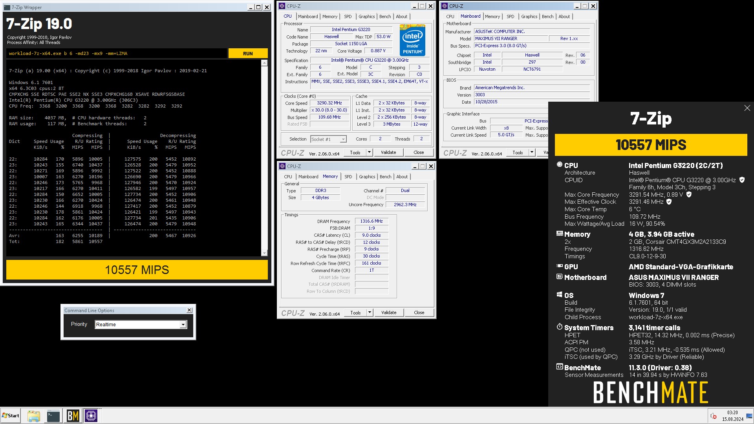Open Graphics tab in the Mainboard CPU-Z window
The height and width of the screenshot is (424, 754).
529,16
